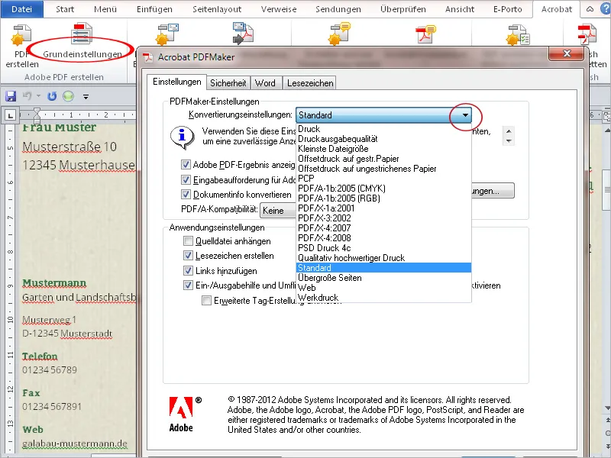This screenshot has width=611, height=458.
Task: Toggle Links hinzufügen checkbox
Action: pyautogui.click(x=188, y=270)
